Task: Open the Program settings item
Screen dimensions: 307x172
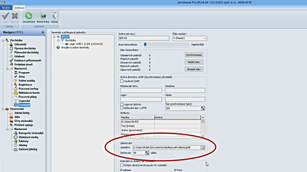Action: click(24, 73)
